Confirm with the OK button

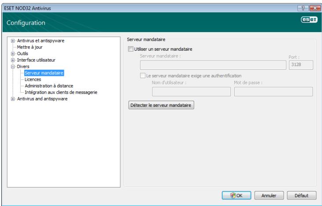click(237, 195)
